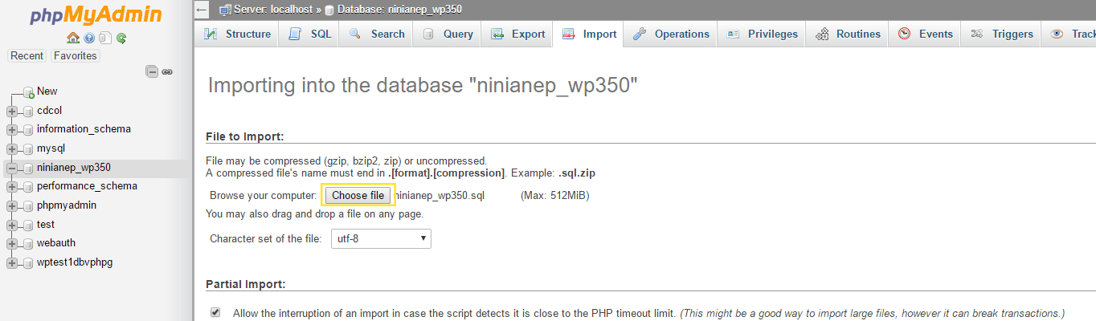This screenshot has height=321, width=1096.
Task: Click the database icon next to webauth
Action: click(28, 243)
